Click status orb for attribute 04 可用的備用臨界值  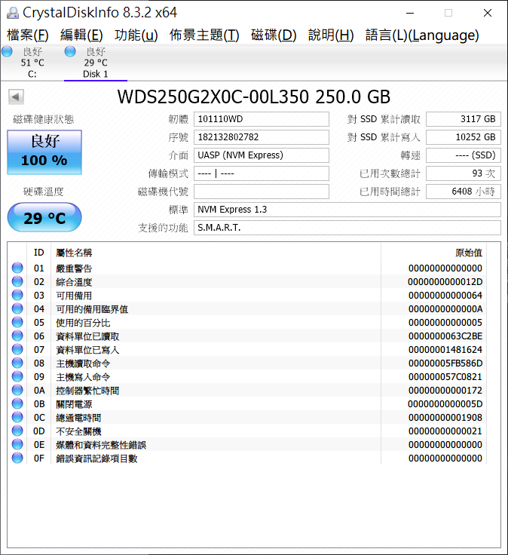click(x=17, y=308)
